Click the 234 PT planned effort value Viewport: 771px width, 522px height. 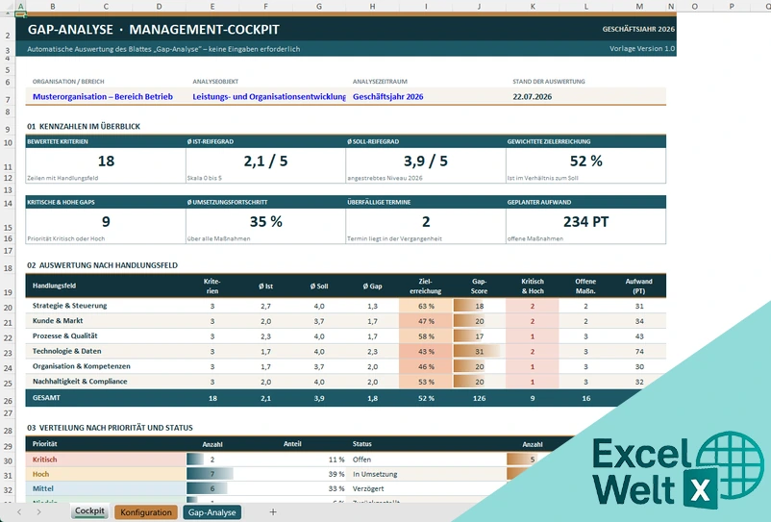point(585,222)
